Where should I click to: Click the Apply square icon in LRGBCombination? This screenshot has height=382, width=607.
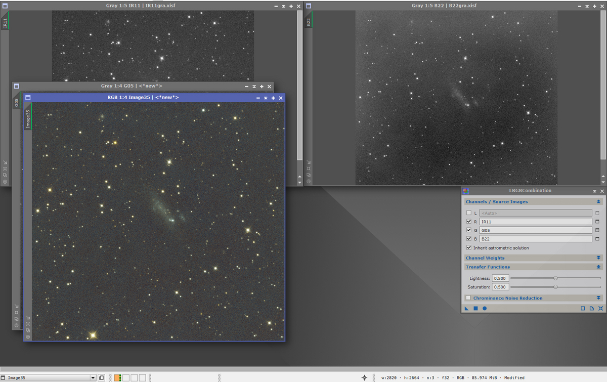(475, 308)
